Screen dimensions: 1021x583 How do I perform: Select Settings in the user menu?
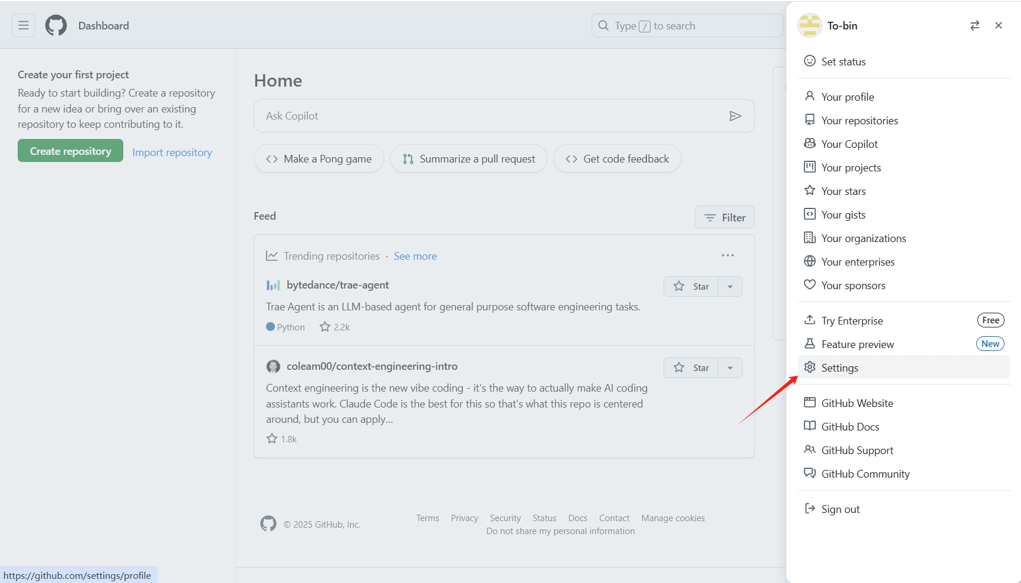pyautogui.click(x=904, y=367)
